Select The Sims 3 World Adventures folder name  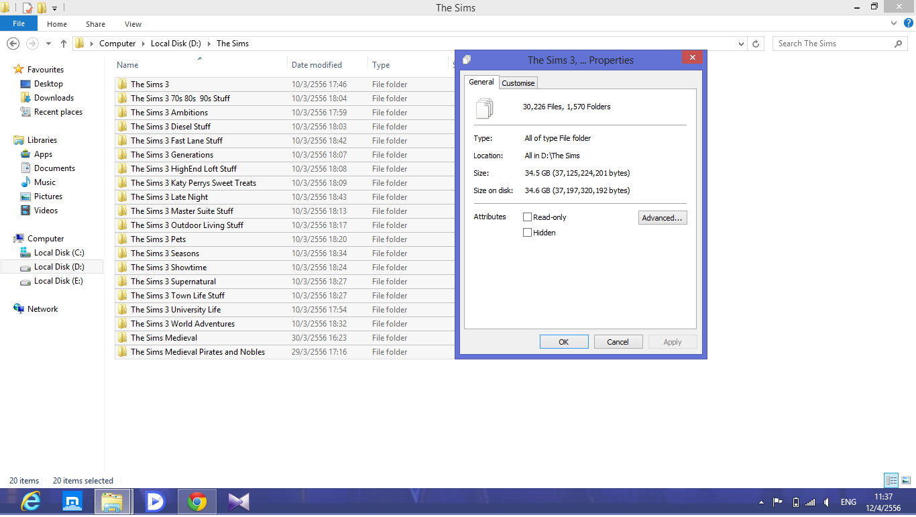click(182, 324)
